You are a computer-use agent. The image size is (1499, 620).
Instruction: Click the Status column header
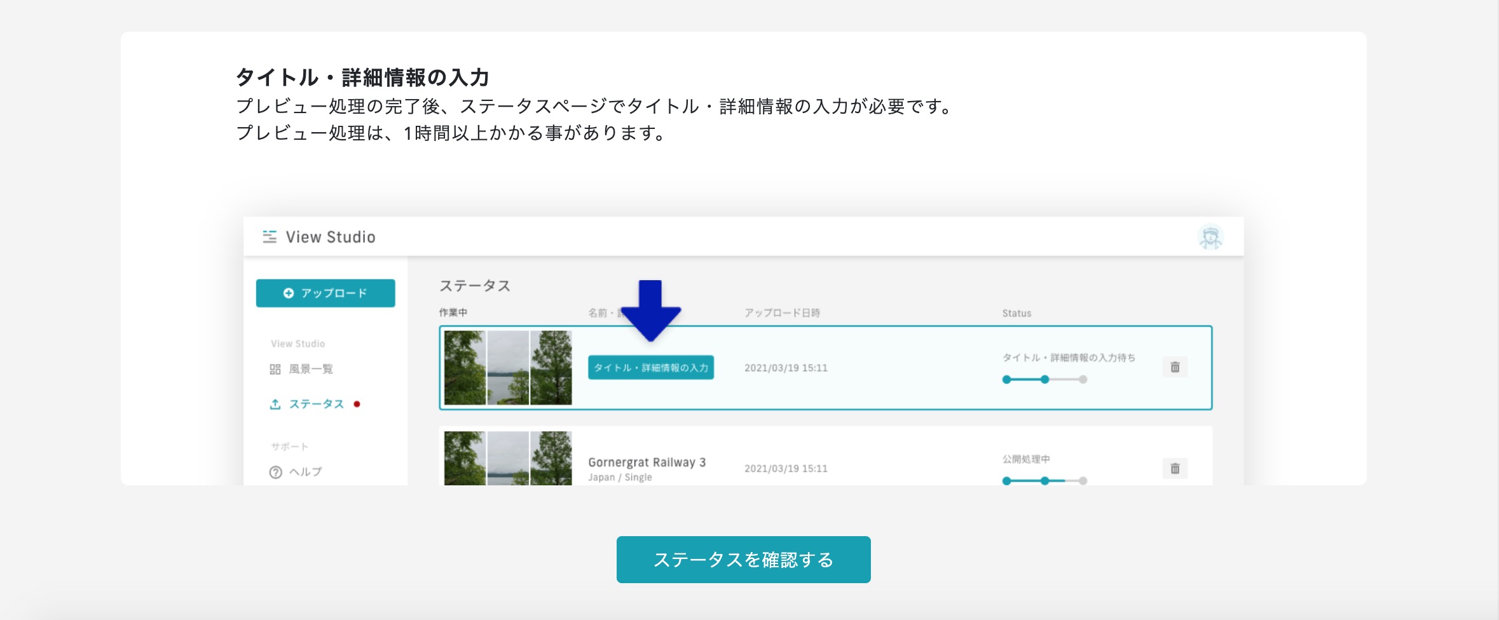[1016, 313]
